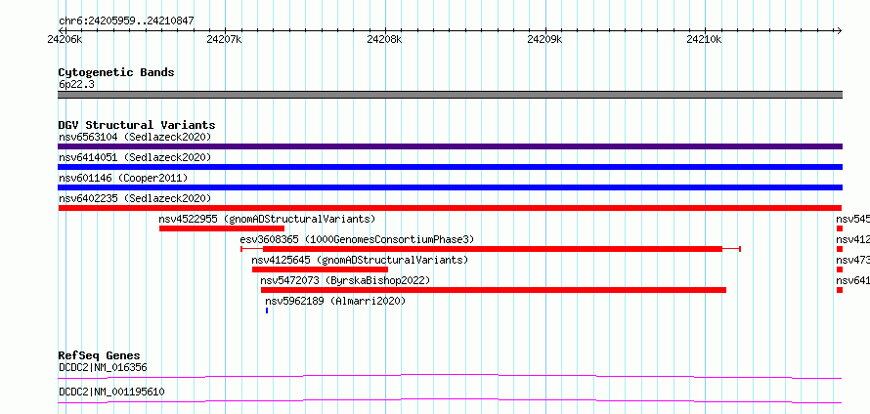Click the 24206k ruler position label
870x414 pixels.
click(65, 39)
